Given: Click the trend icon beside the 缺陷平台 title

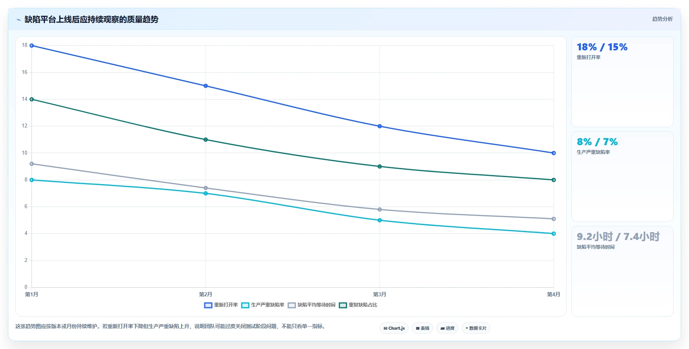Looking at the screenshot, I should tap(19, 20).
